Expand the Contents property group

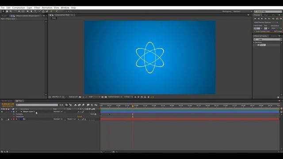click(14, 114)
